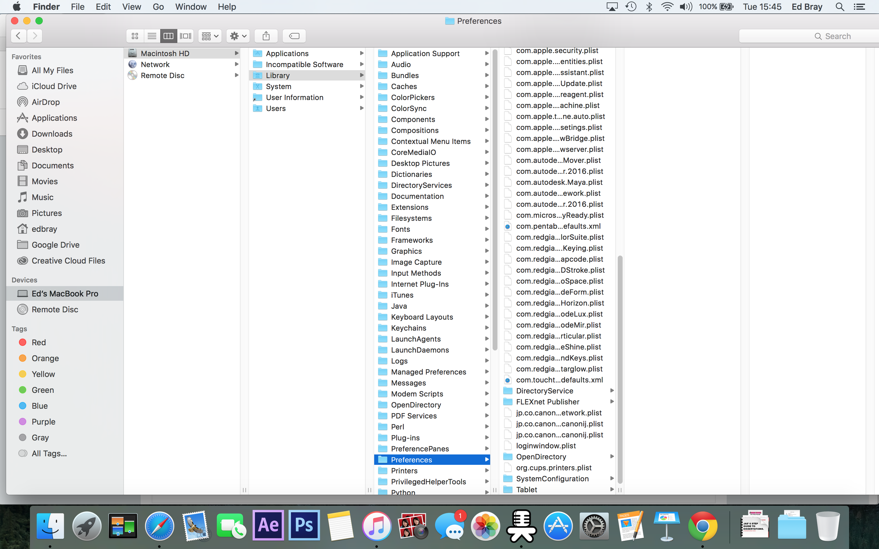Open the Window menu
This screenshot has height=549, width=879.
[x=191, y=6]
